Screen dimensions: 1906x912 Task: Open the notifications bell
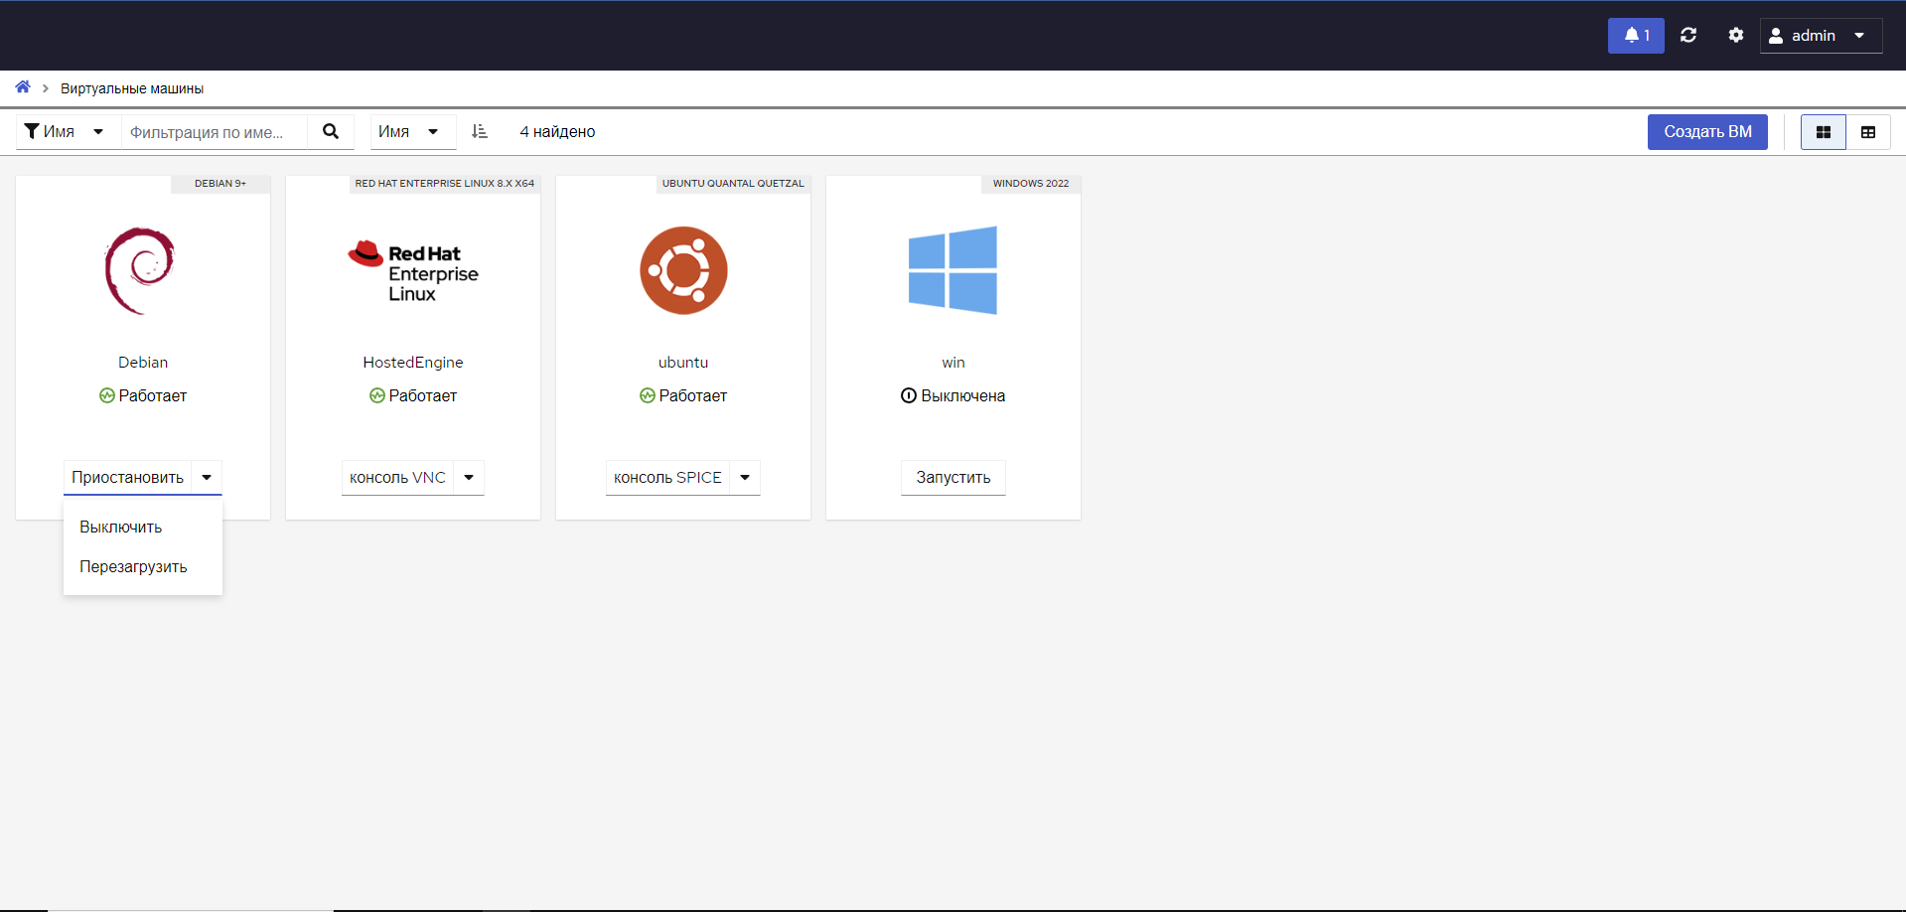pyautogui.click(x=1635, y=36)
